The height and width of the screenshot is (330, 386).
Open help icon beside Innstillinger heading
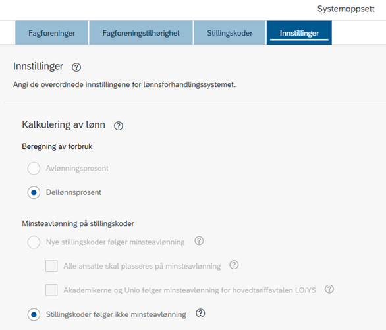tap(76, 67)
